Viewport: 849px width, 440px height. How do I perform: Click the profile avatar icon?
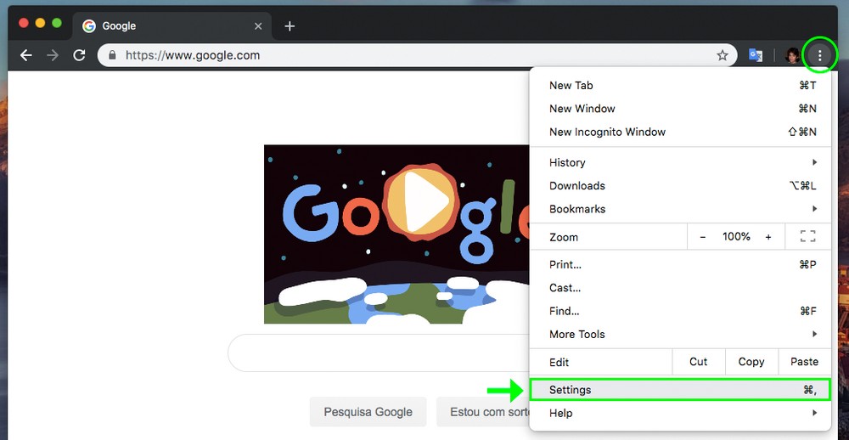793,55
